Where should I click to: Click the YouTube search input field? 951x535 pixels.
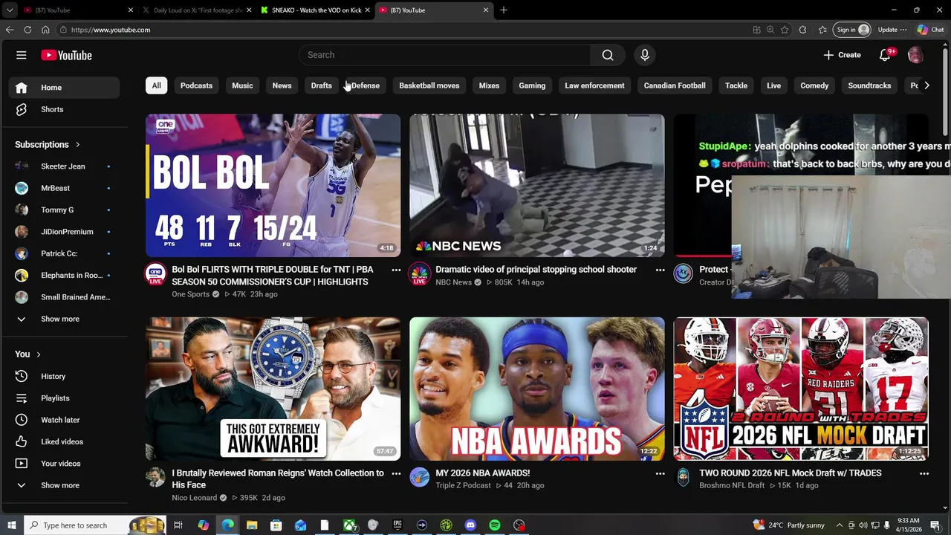[x=444, y=55]
